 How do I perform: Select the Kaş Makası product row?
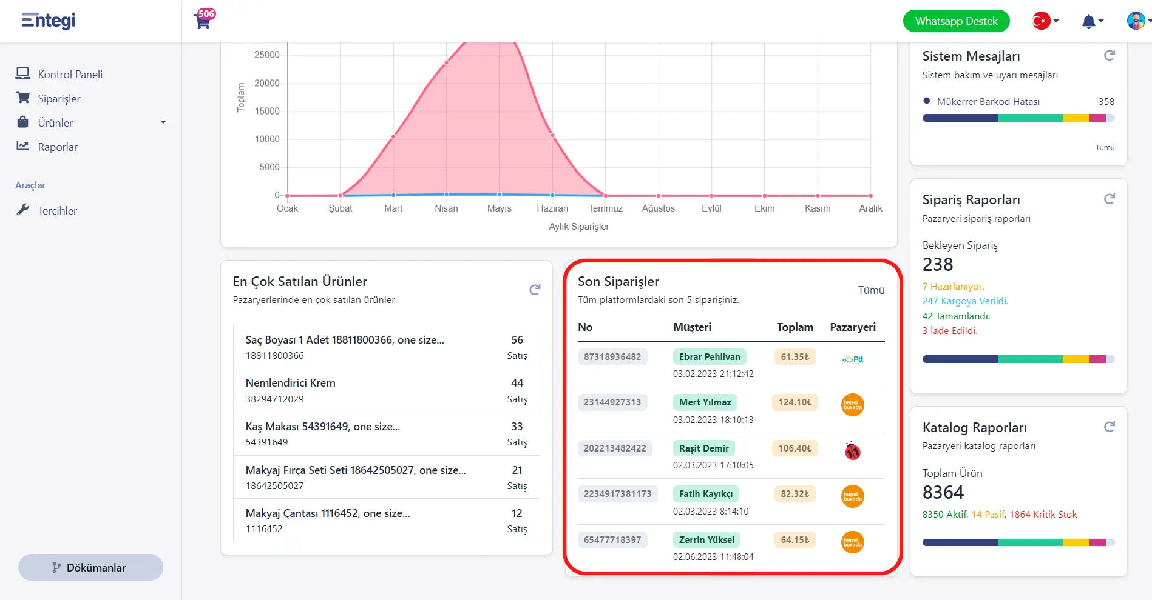tap(387, 434)
